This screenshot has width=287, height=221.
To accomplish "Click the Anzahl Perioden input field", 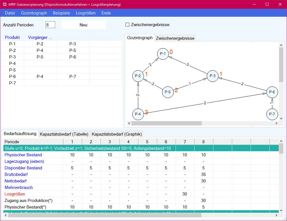I will click(50, 25).
